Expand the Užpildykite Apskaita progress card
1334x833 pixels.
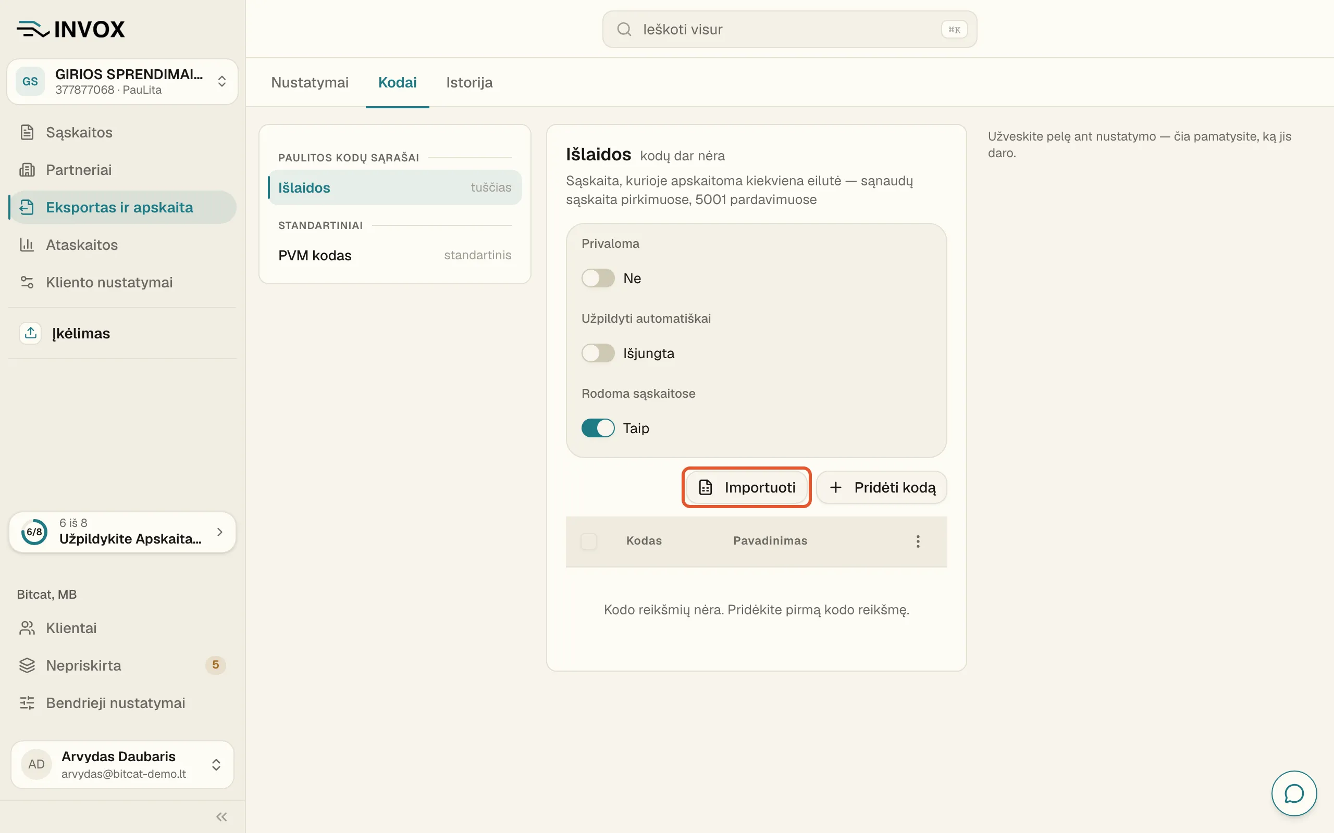click(x=122, y=532)
